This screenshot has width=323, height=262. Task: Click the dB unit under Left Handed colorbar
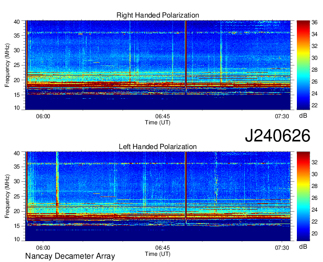tap(303, 247)
